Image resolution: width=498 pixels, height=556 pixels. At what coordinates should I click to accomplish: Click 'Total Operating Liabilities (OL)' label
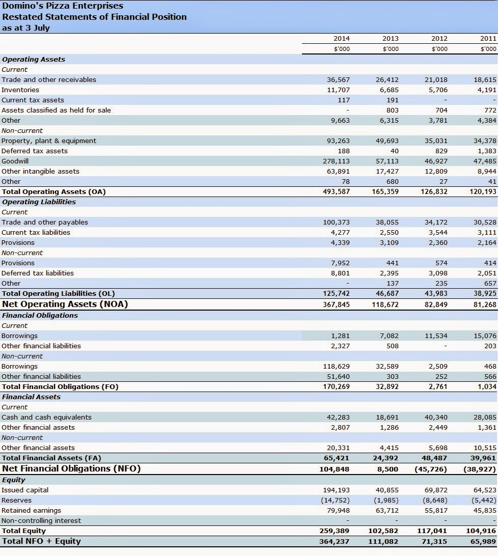[x=59, y=293]
